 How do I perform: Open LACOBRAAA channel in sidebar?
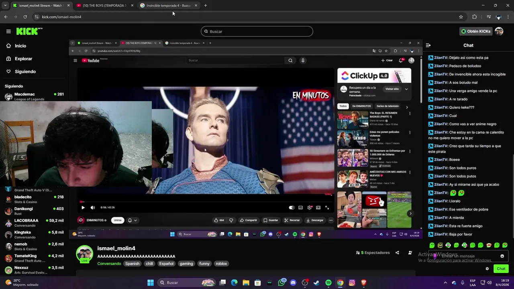tap(34, 223)
